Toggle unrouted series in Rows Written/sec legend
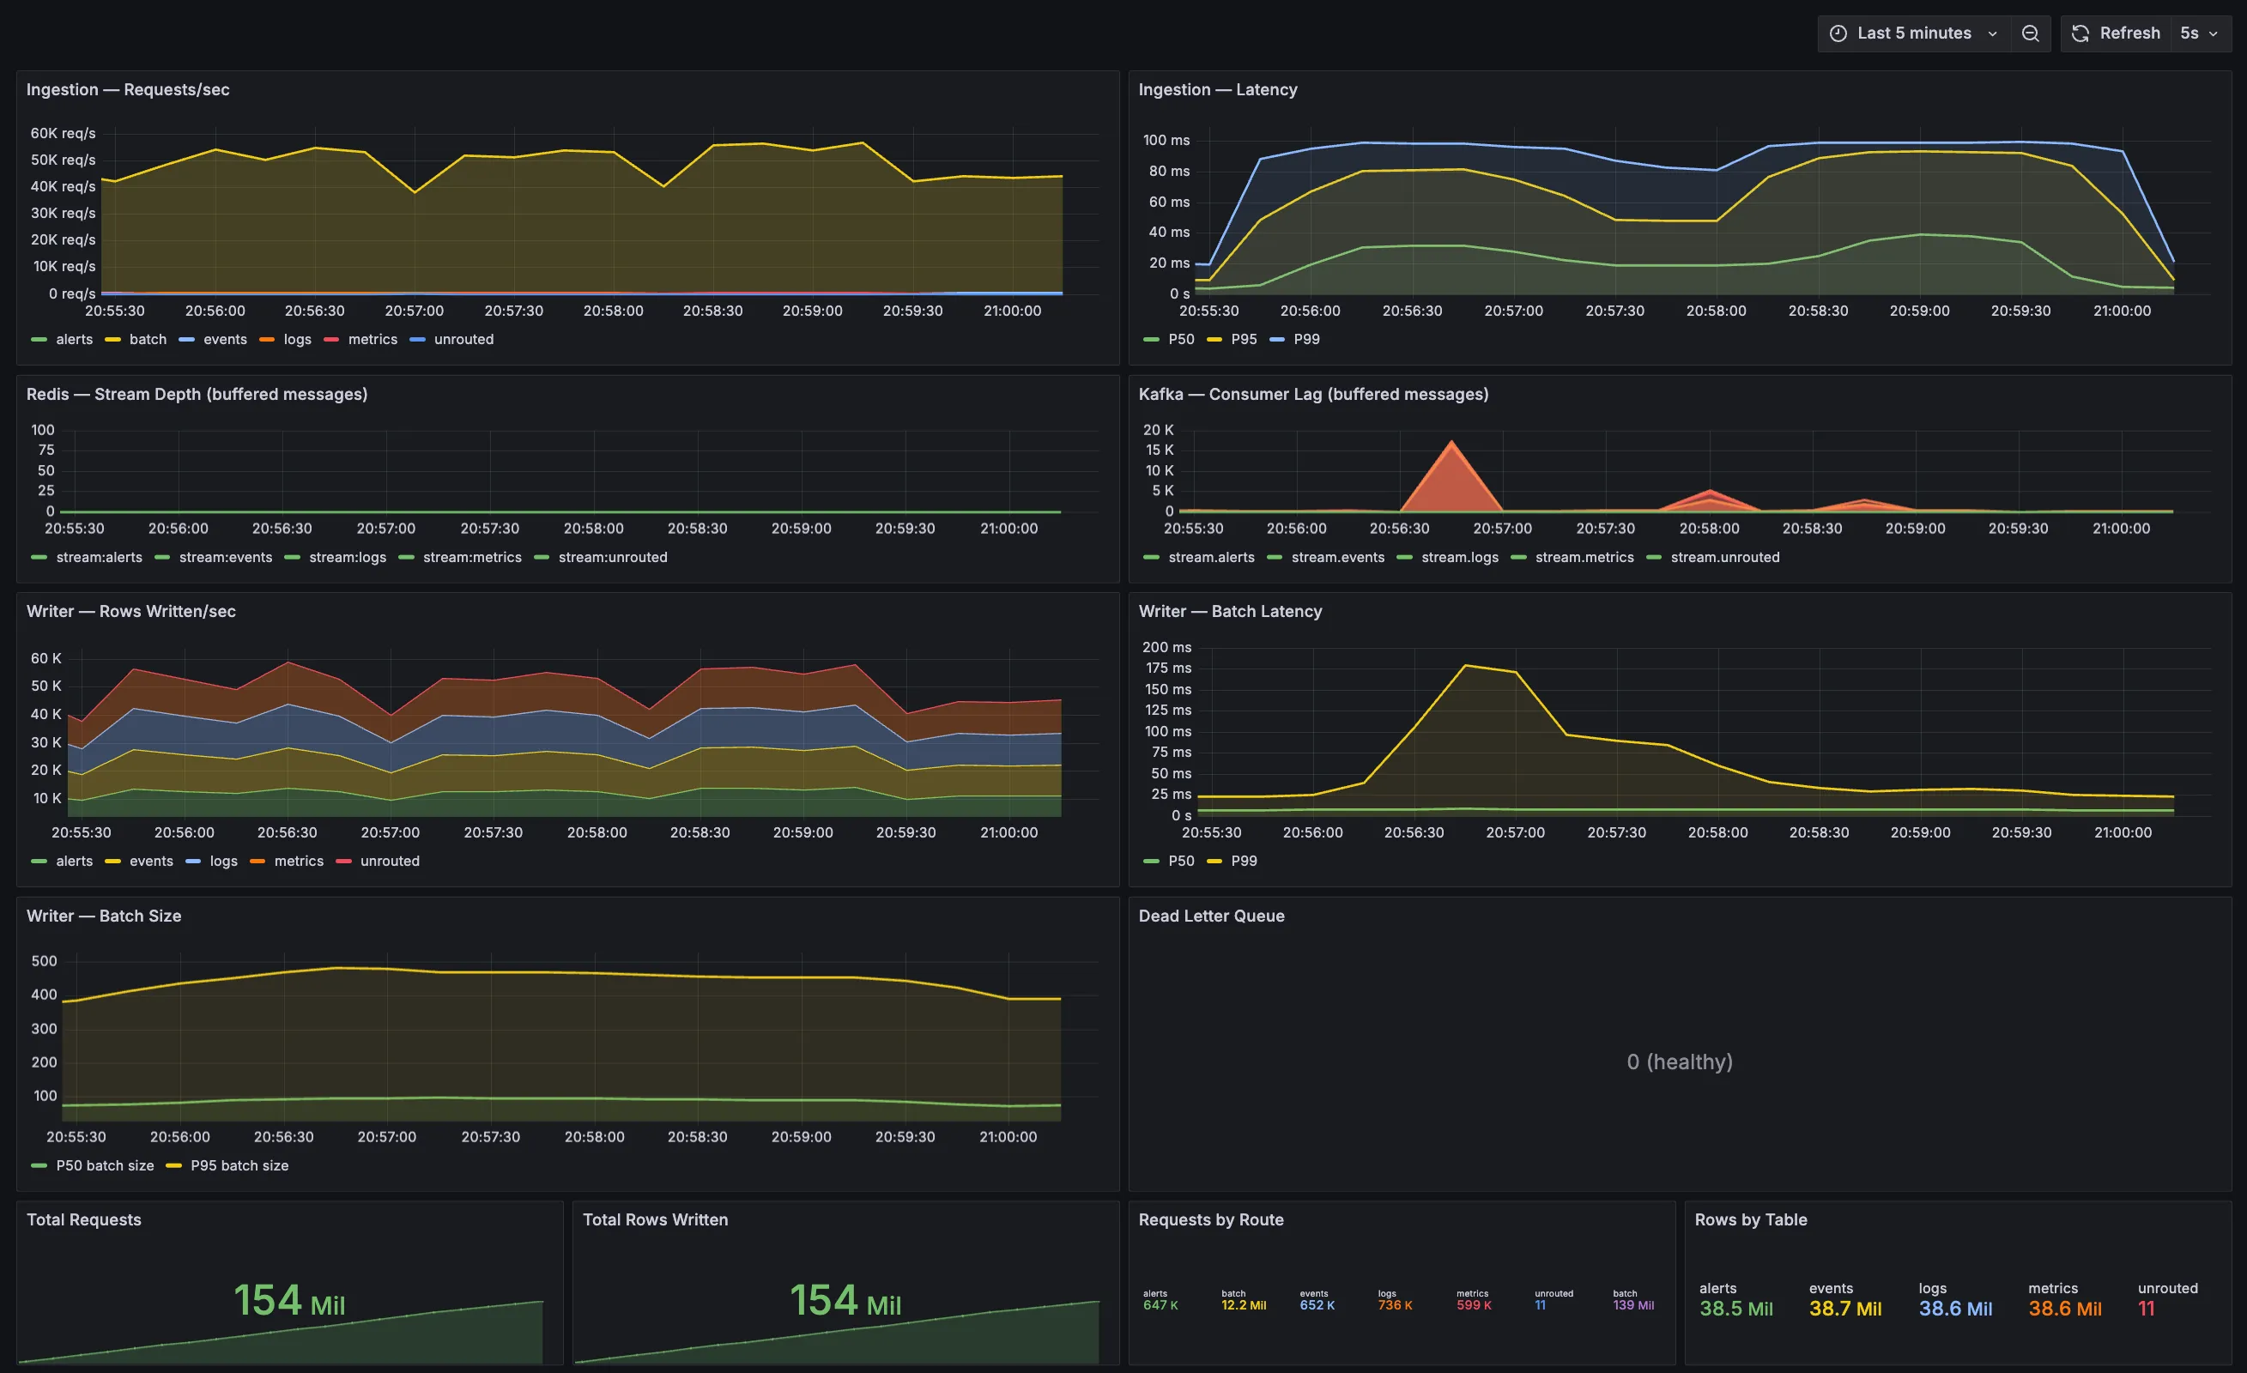Image resolution: width=2247 pixels, height=1373 pixels. (x=391, y=861)
